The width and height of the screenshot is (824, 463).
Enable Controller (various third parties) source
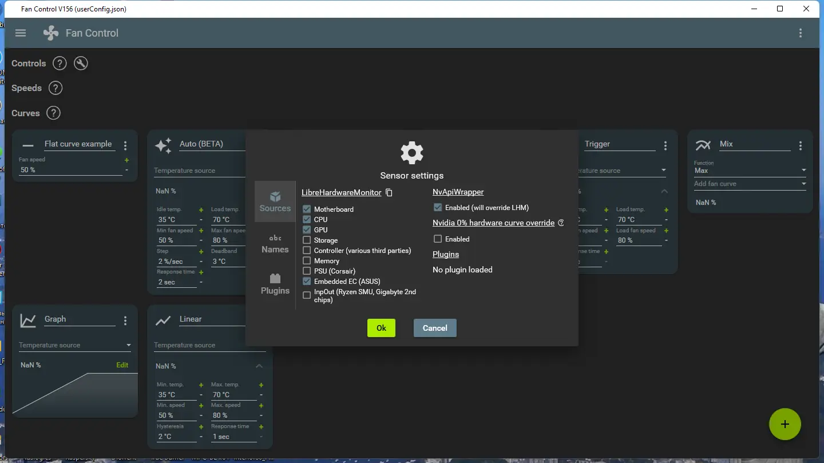click(x=307, y=251)
